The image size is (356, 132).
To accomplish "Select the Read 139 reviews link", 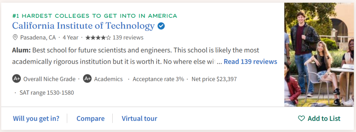I will tap(250, 62).
